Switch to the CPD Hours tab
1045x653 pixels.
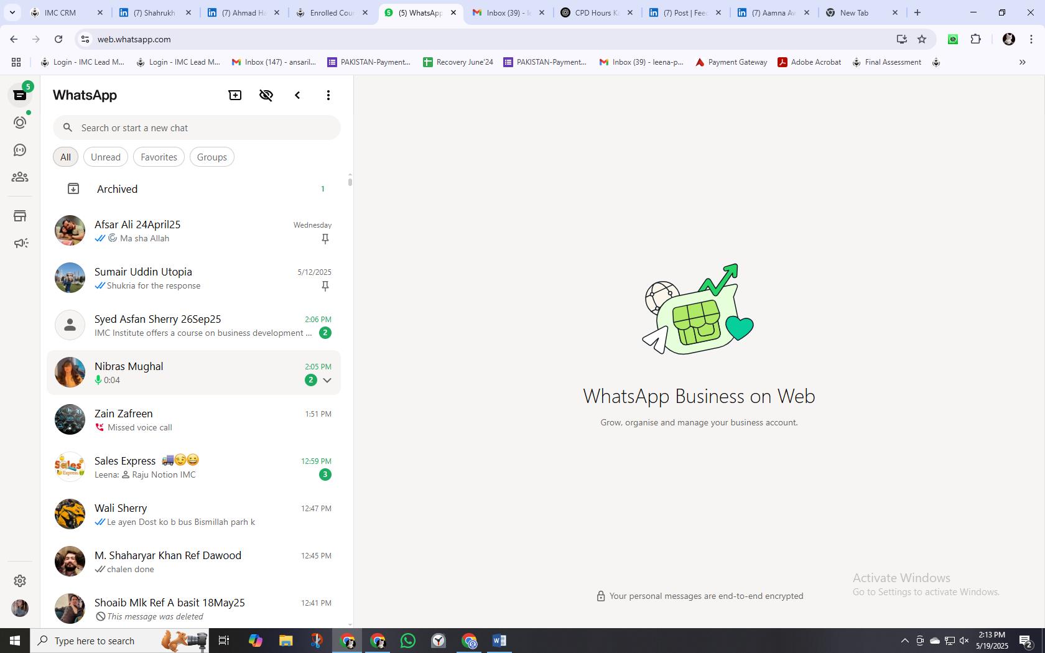click(596, 12)
